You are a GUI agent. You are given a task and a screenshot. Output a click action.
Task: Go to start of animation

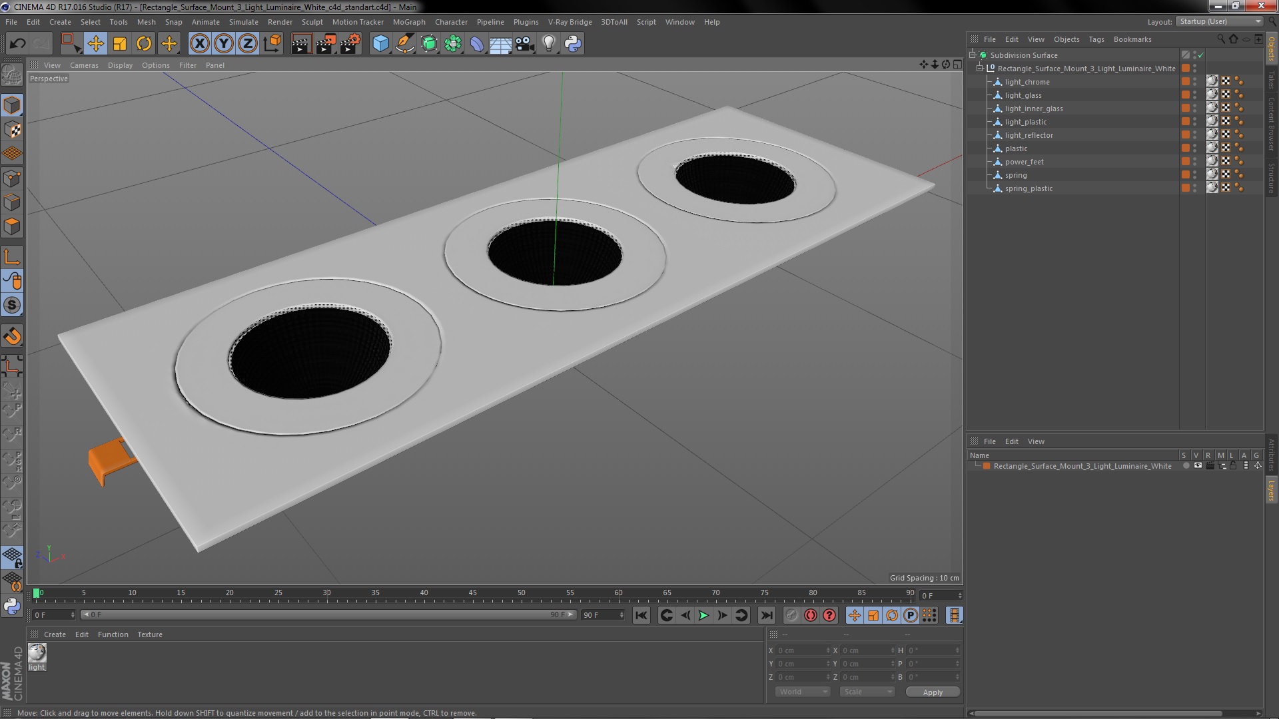point(641,616)
